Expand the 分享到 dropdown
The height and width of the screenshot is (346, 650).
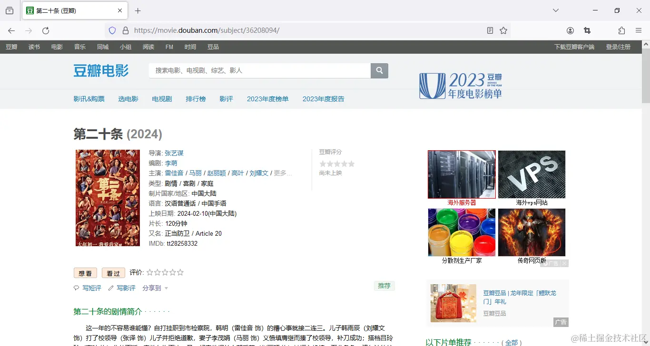[x=155, y=288]
